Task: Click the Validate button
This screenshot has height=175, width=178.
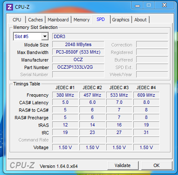Action: point(123,165)
